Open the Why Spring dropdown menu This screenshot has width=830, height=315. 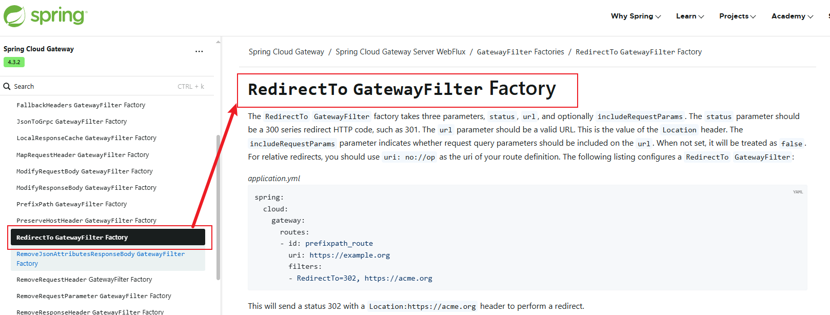pos(636,16)
